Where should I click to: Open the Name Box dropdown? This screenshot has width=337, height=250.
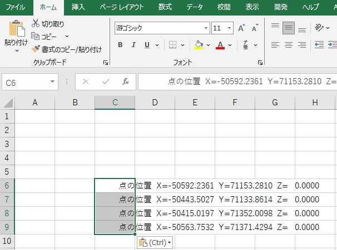[x=52, y=81]
